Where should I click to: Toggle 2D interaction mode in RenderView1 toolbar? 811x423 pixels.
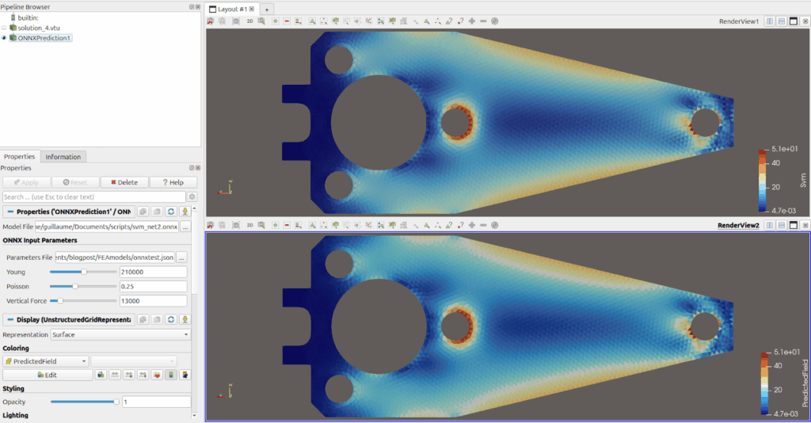click(x=249, y=21)
